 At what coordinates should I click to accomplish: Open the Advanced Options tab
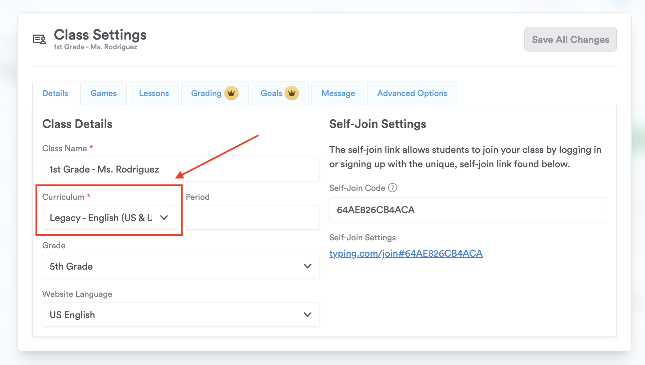click(412, 93)
